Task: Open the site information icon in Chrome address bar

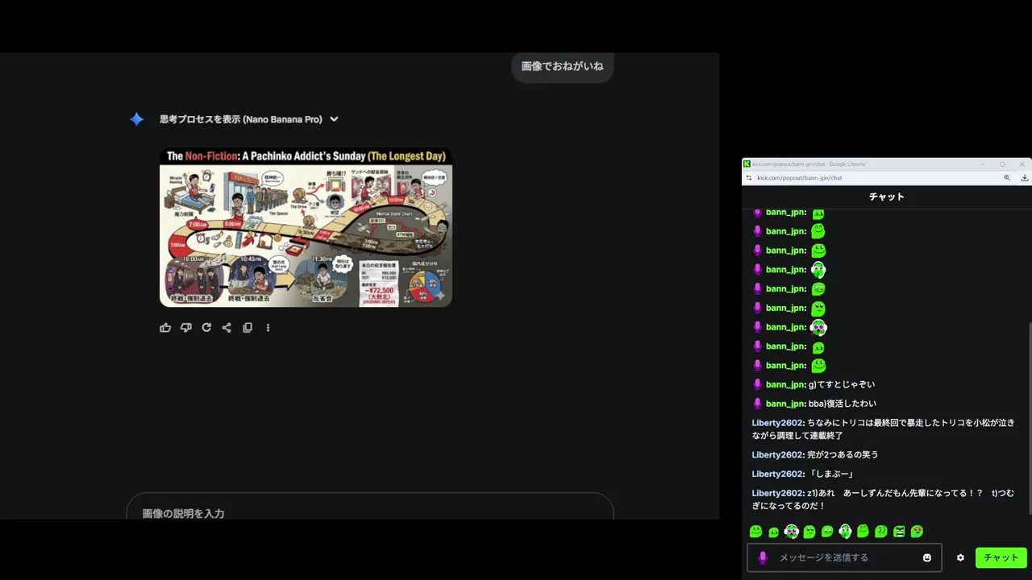Action: [749, 178]
